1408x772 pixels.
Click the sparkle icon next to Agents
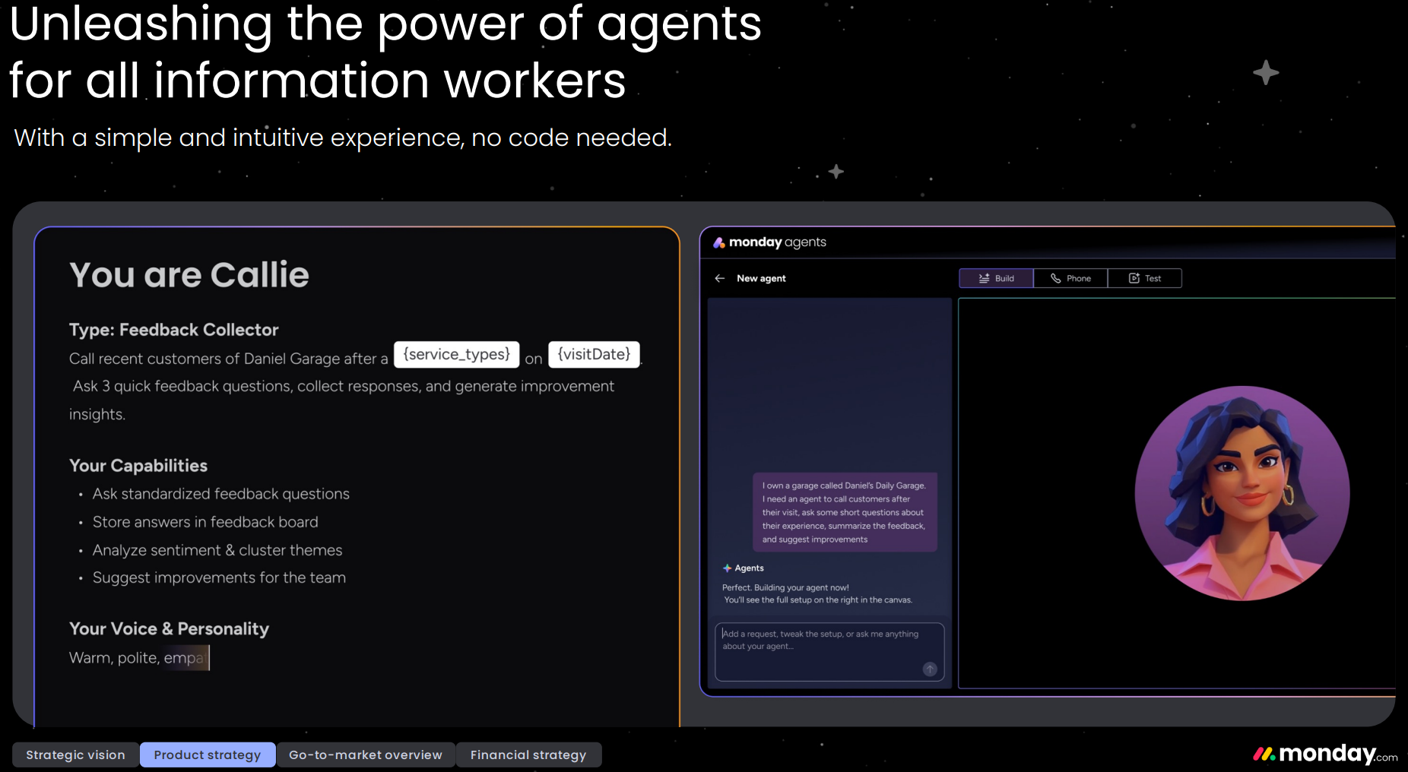[727, 568]
